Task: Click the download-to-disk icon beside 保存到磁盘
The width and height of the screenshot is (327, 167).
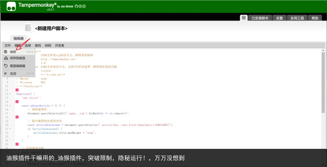Action: coord(6,58)
